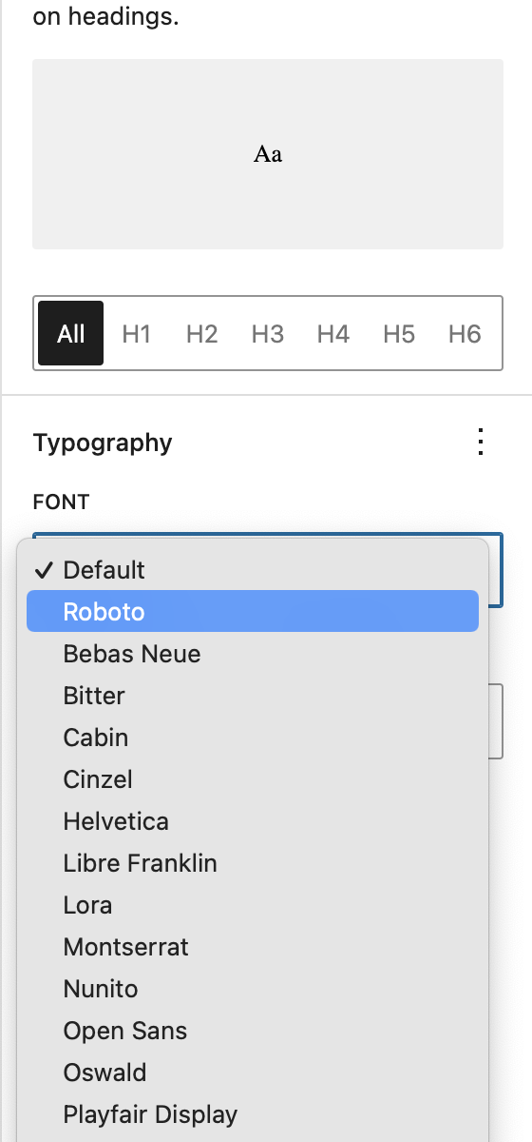Choose the Bebas Neue font option
Screen dimensions: 532x1142
point(253,653)
